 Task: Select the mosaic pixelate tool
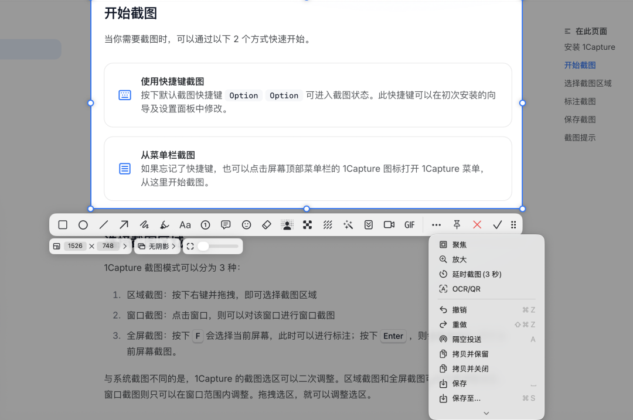(307, 225)
